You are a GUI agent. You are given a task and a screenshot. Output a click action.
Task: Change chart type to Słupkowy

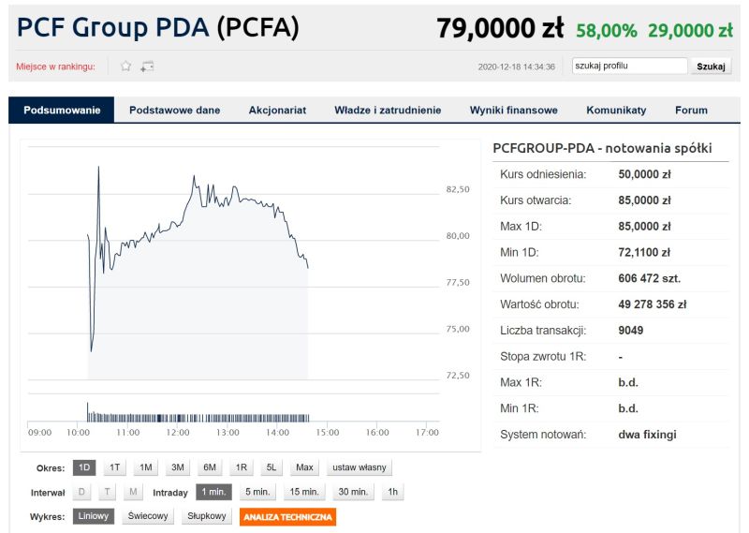[x=207, y=516]
